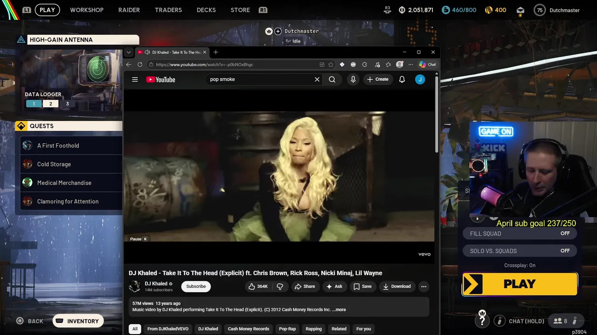
Task: Switch to the Traders tab
Action: point(168,10)
